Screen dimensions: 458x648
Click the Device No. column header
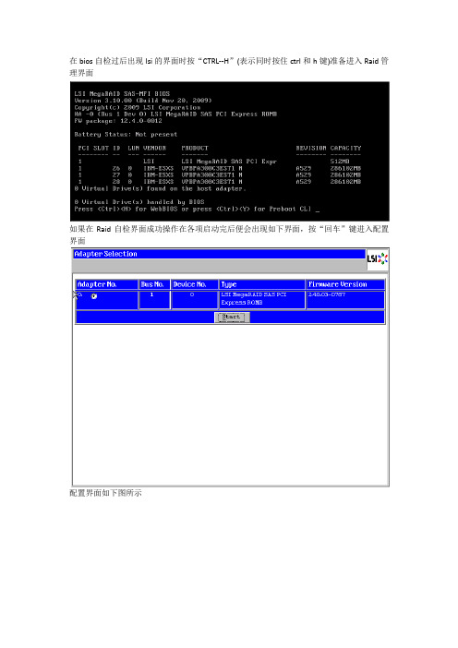point(194,284)
